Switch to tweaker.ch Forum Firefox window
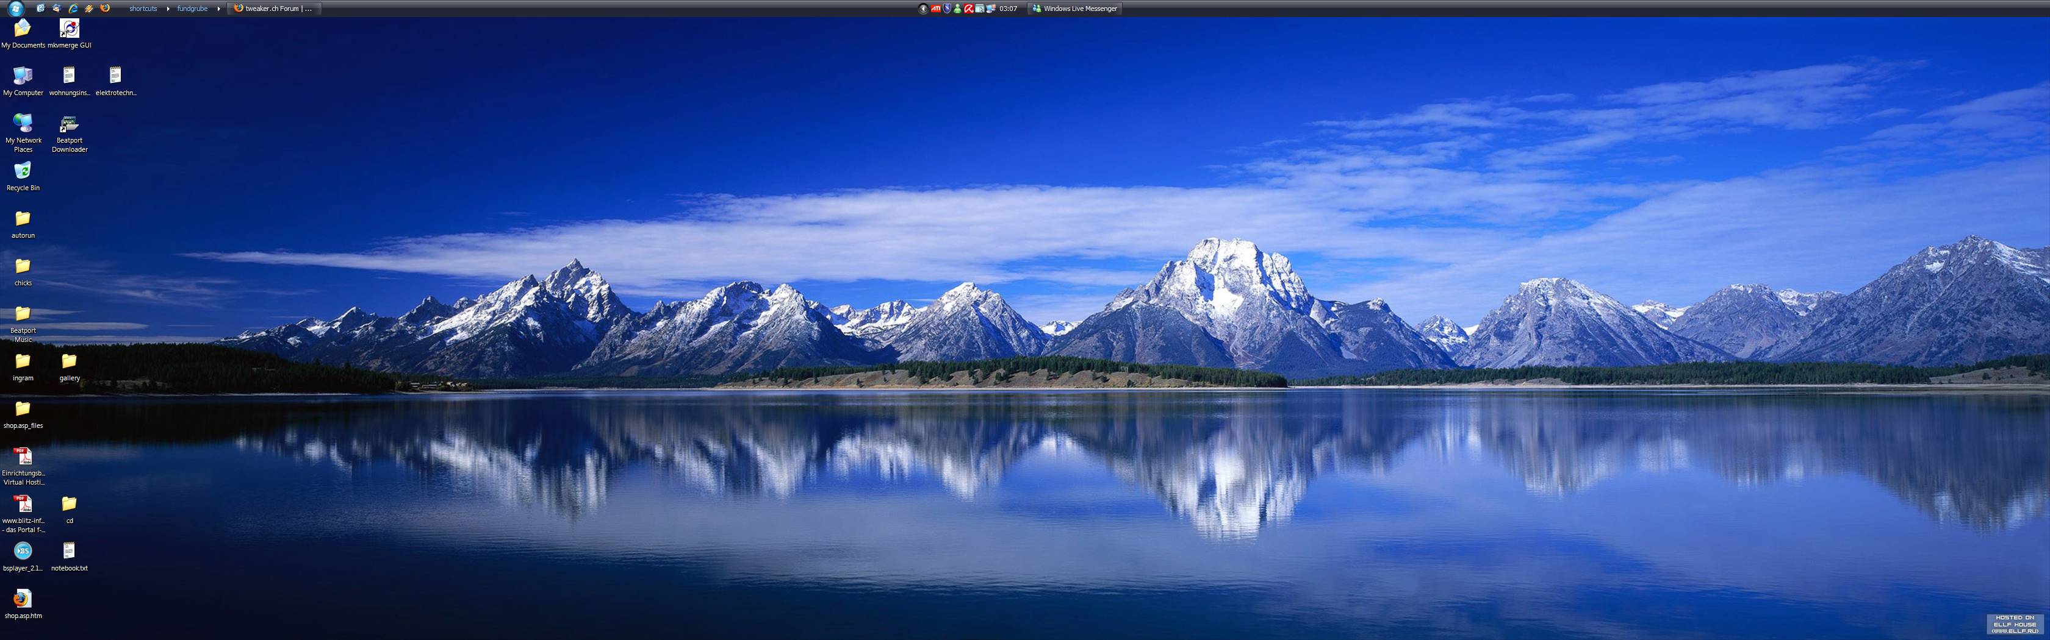The image size is (2050, 640). (275, 9)
